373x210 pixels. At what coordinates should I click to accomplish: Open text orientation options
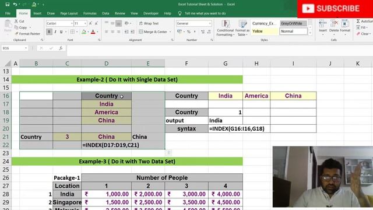coord(127,23)
